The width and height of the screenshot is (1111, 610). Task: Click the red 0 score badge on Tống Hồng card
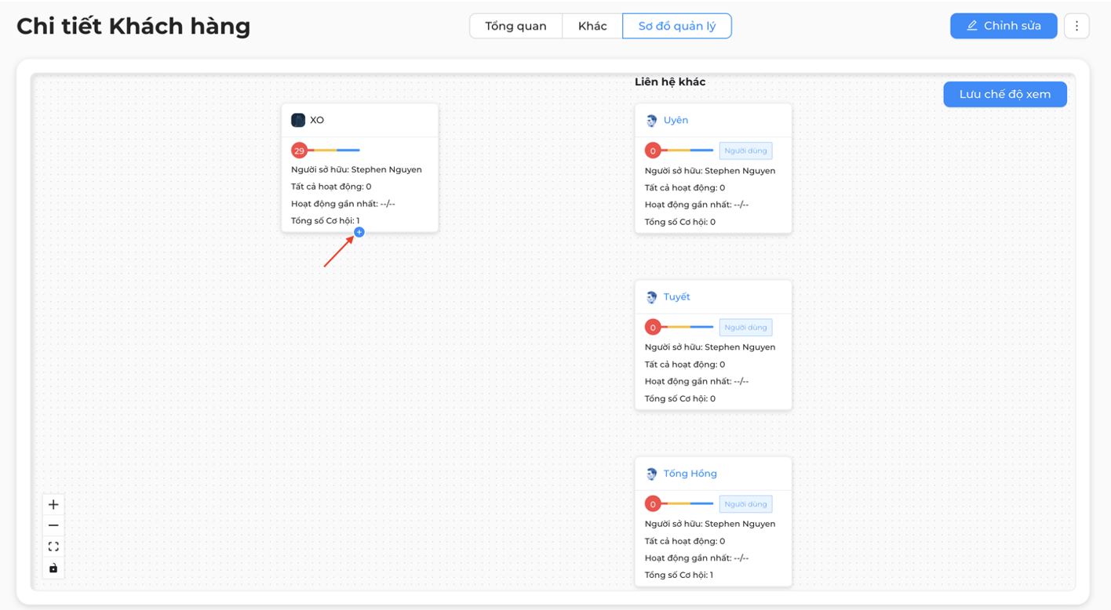click(x=653, y=504)
